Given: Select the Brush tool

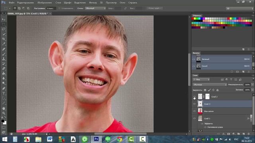Looking at the screenshot, I should 4,54.
